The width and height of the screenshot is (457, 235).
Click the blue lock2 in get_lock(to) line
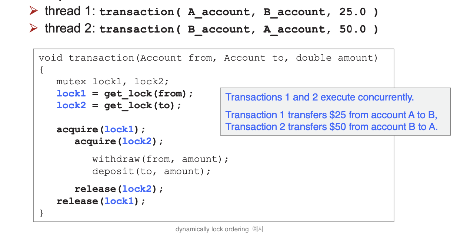pyautogui.click(x=71, y=105)
